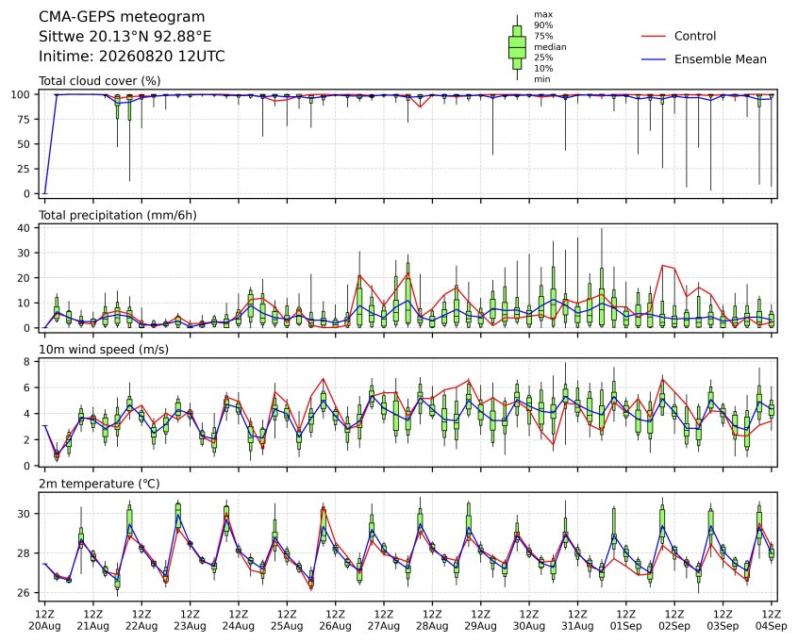
Task: Click the 12Z 20Aug axis tick label
Action: click(x=44, y=620)
